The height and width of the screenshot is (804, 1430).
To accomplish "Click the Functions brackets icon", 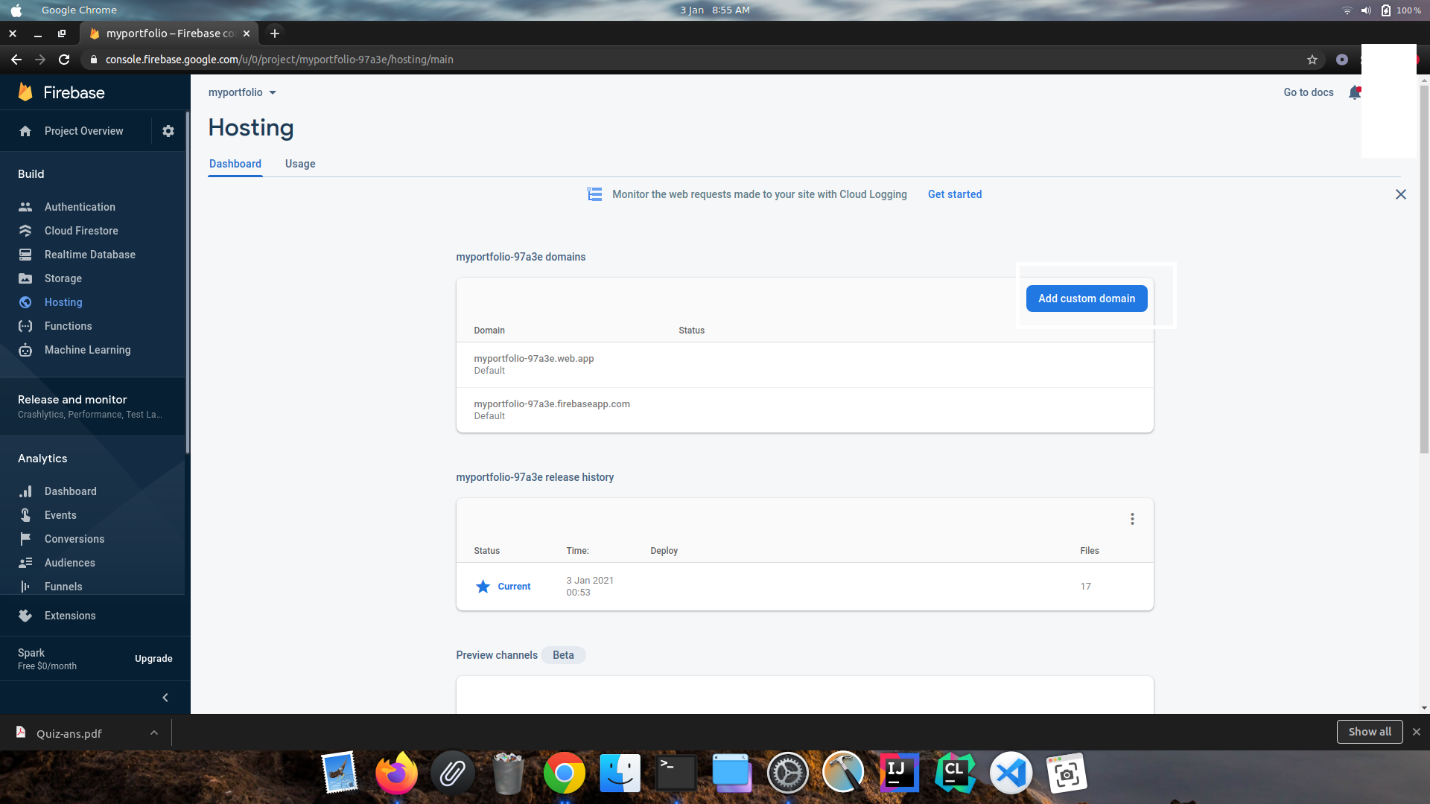I will click(25, 326).
